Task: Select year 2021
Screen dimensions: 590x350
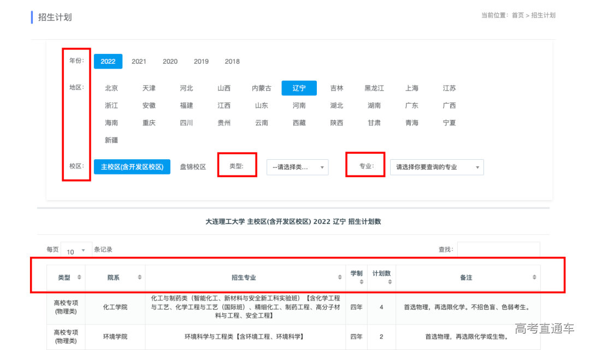Action: (139, 62)
